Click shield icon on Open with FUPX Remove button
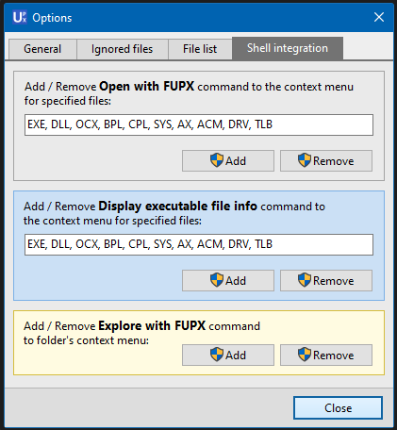The image size is (397, 430). tap(305, 160)
